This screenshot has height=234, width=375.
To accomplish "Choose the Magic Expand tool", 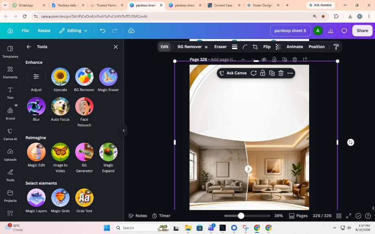I will click(108, 158).
